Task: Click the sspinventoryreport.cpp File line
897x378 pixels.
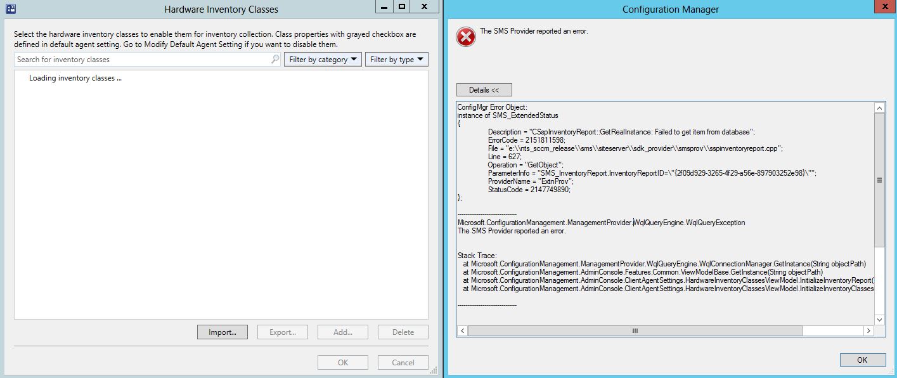Action: click(x=635, y=148)
